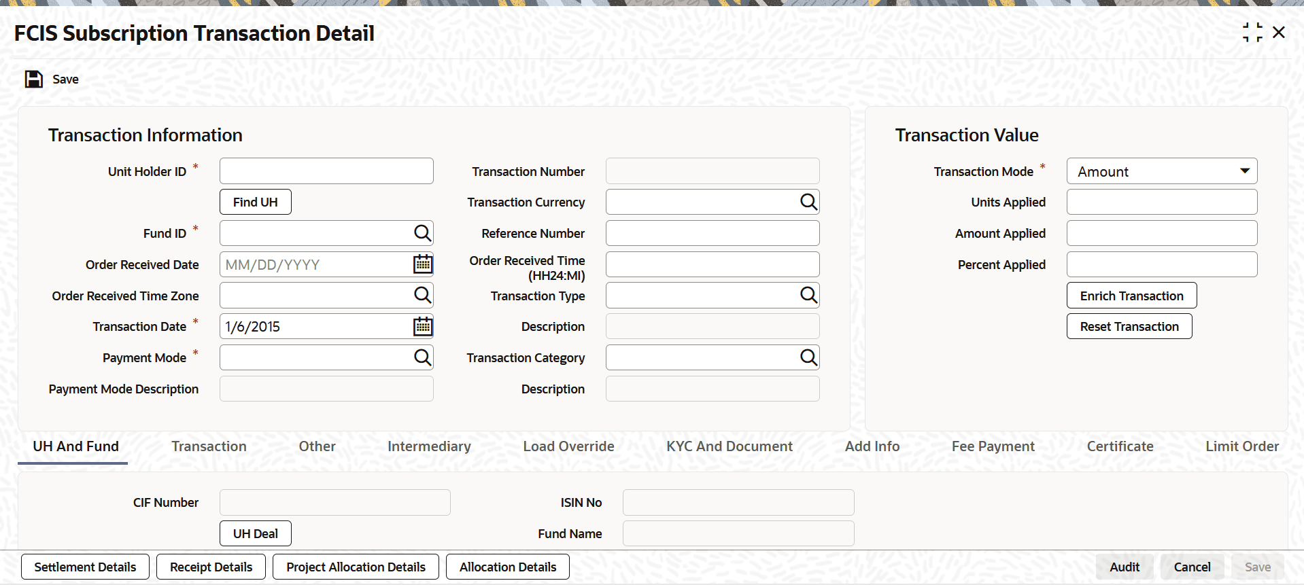Click into the Percent Applied field
The image size is (1304, 585).
pyautogui.click(x=1162, y=264)
